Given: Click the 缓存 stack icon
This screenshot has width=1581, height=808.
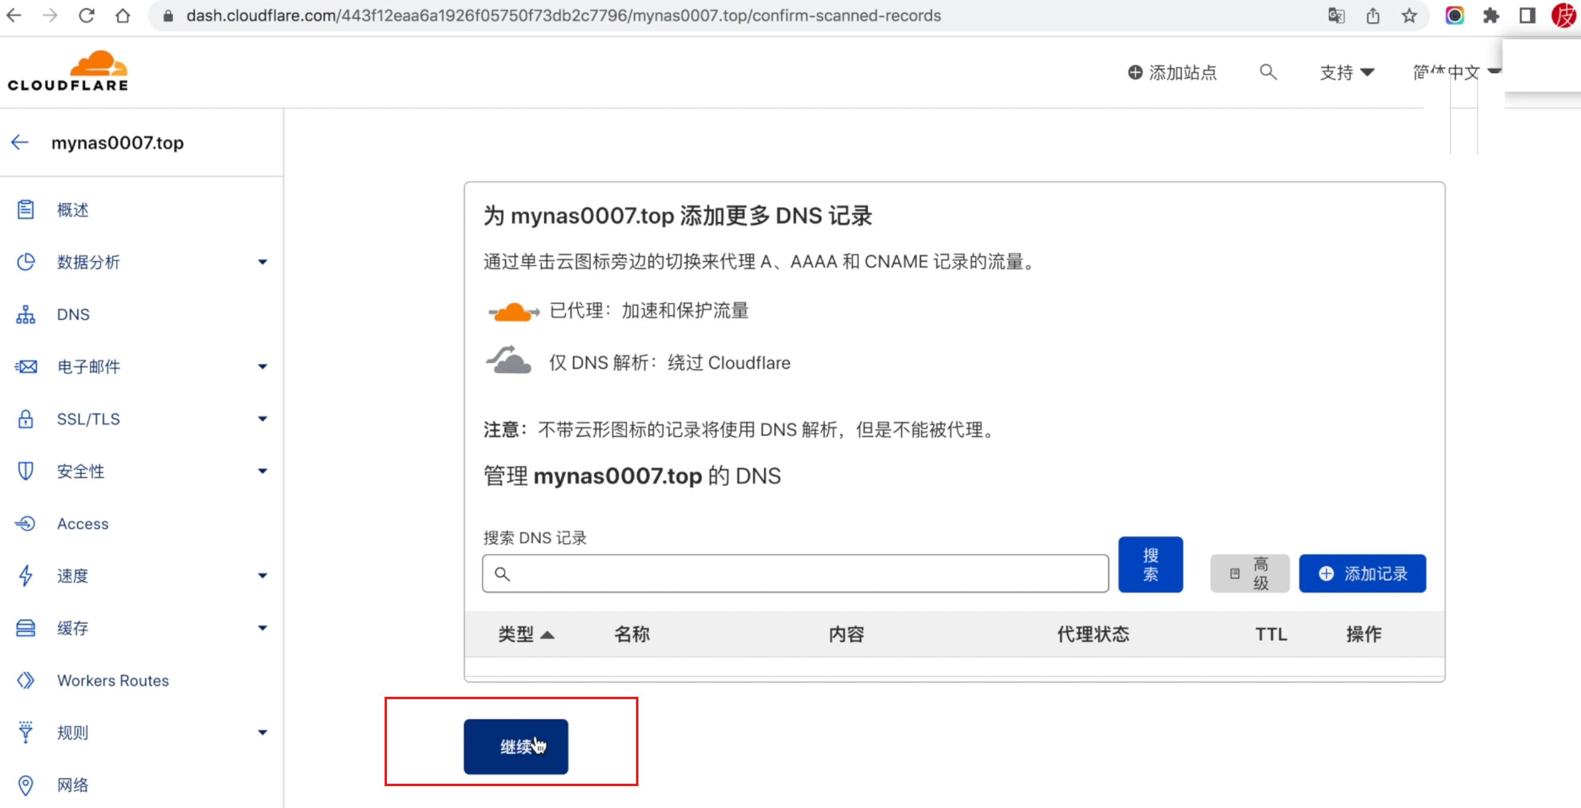Looking at the screenshot, I should coord(25,628).
